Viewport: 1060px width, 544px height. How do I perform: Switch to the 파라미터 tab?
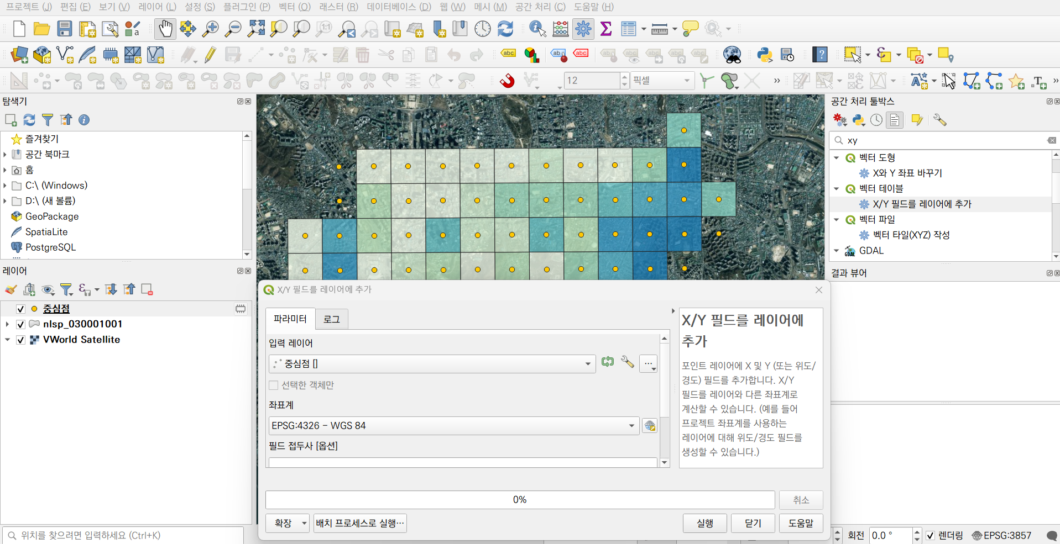pos(290,319)
